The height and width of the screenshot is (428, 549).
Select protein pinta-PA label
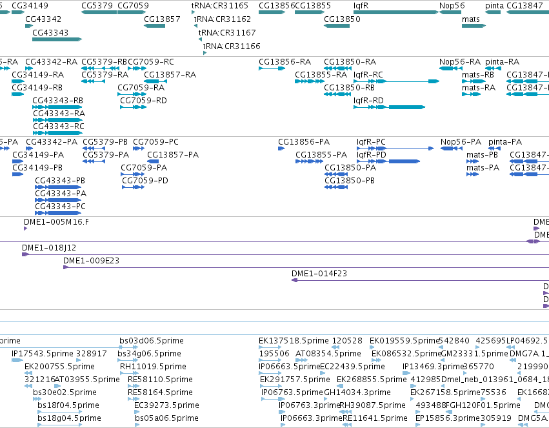tap(505, 142)
